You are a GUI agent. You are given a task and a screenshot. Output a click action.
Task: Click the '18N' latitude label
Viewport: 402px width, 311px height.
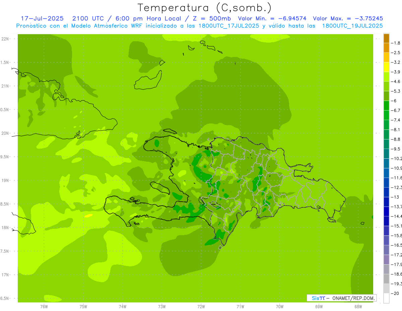coord(5,227)
